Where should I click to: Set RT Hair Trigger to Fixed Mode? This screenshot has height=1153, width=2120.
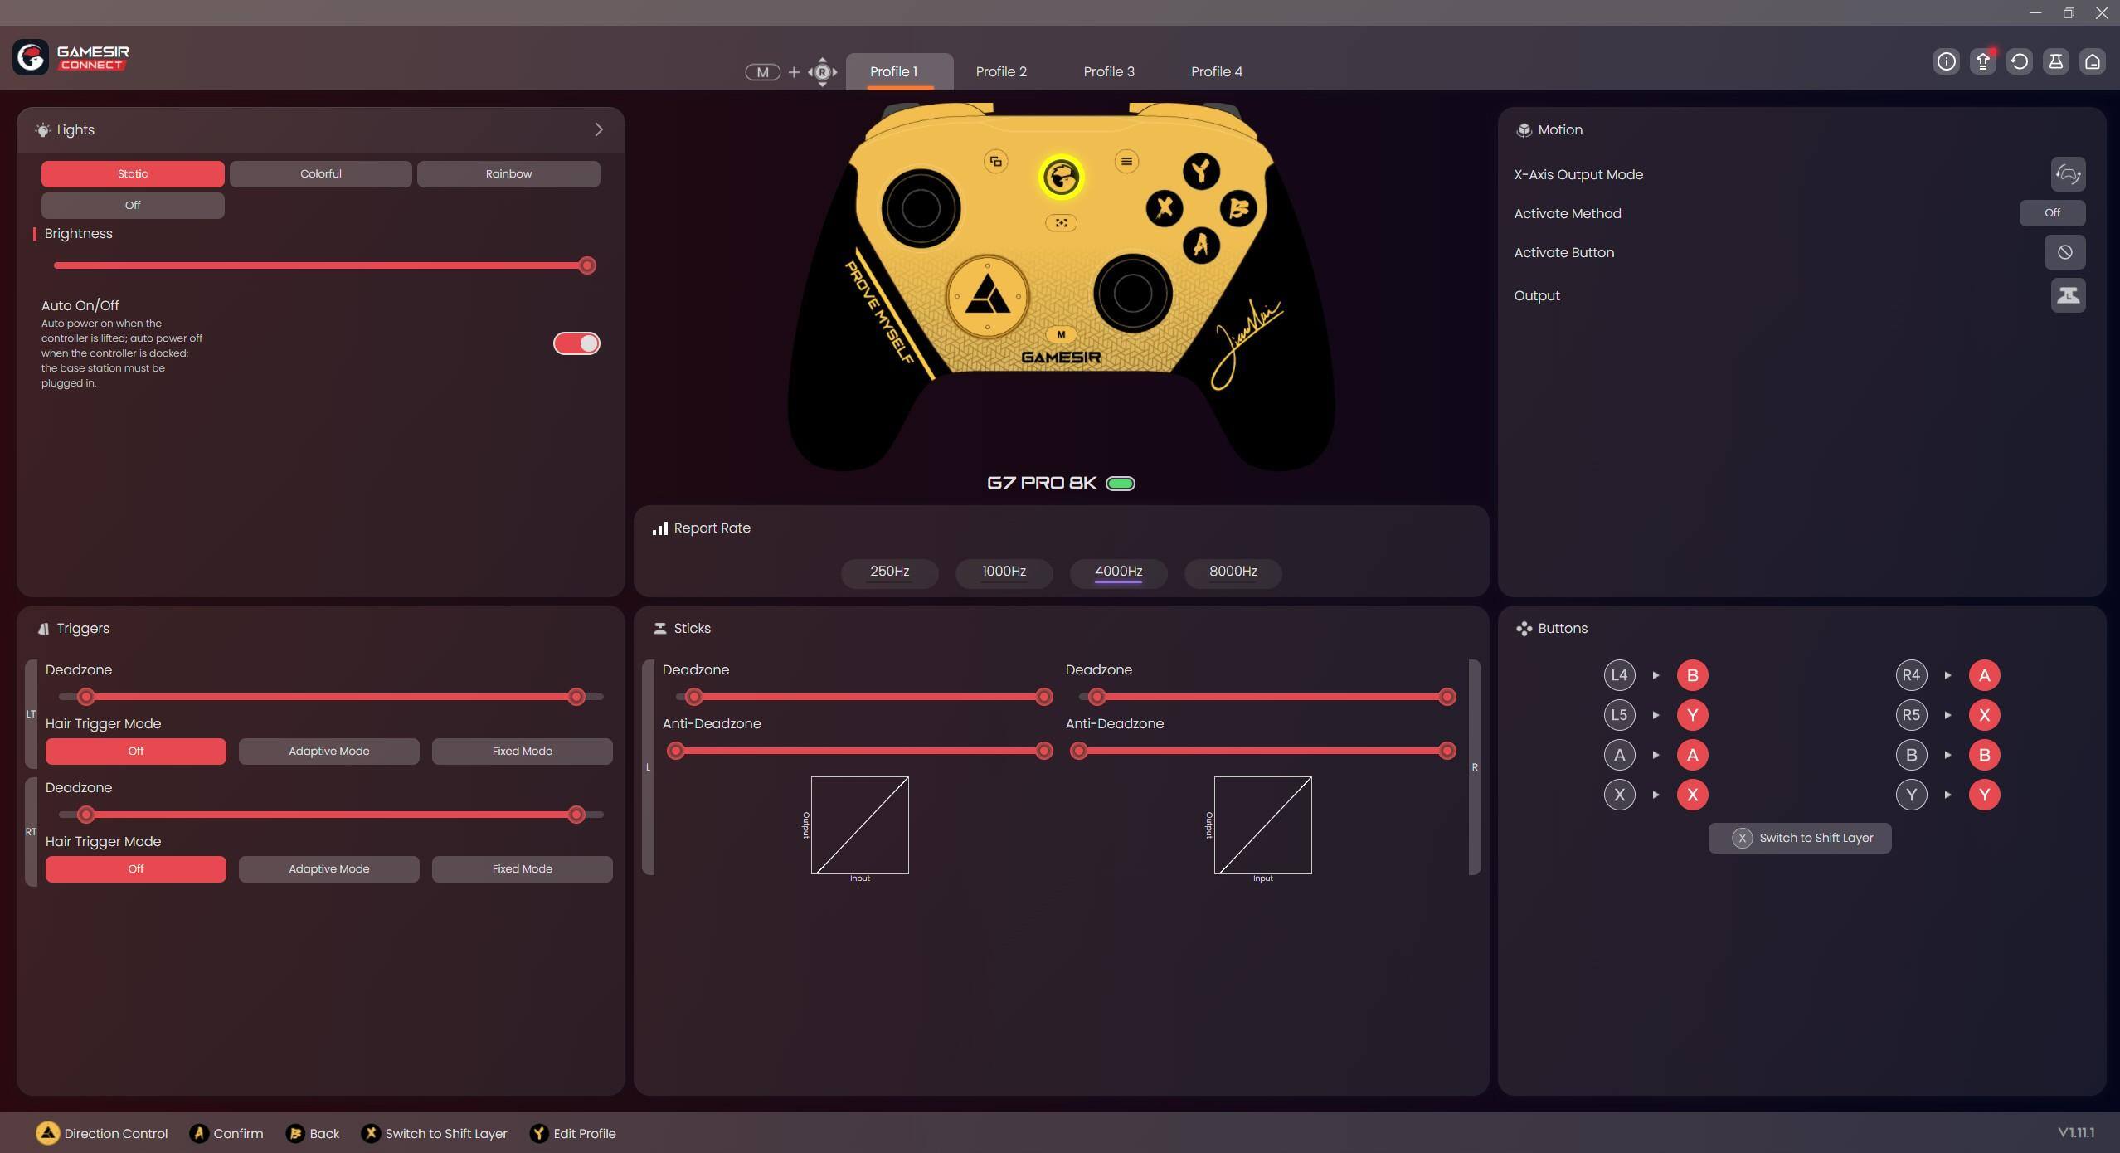pos(522,869)
